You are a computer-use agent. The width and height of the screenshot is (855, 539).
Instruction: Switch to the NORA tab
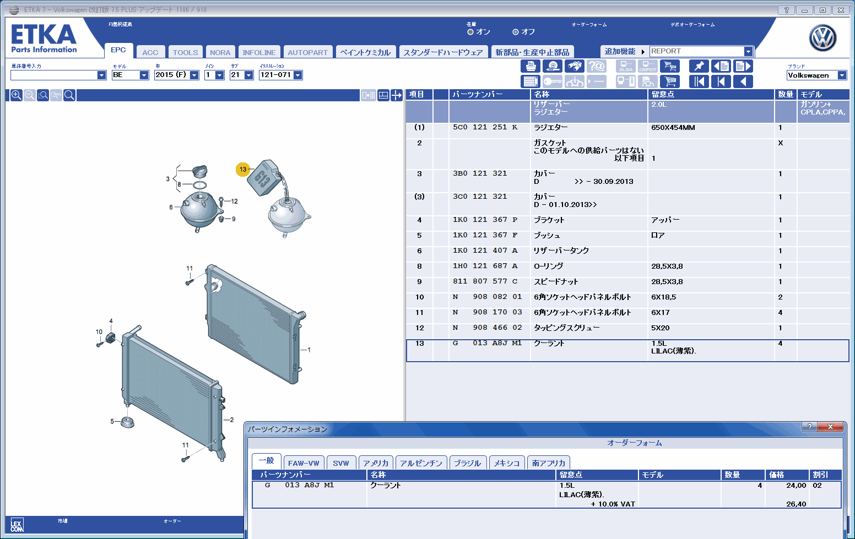point(220,52)
